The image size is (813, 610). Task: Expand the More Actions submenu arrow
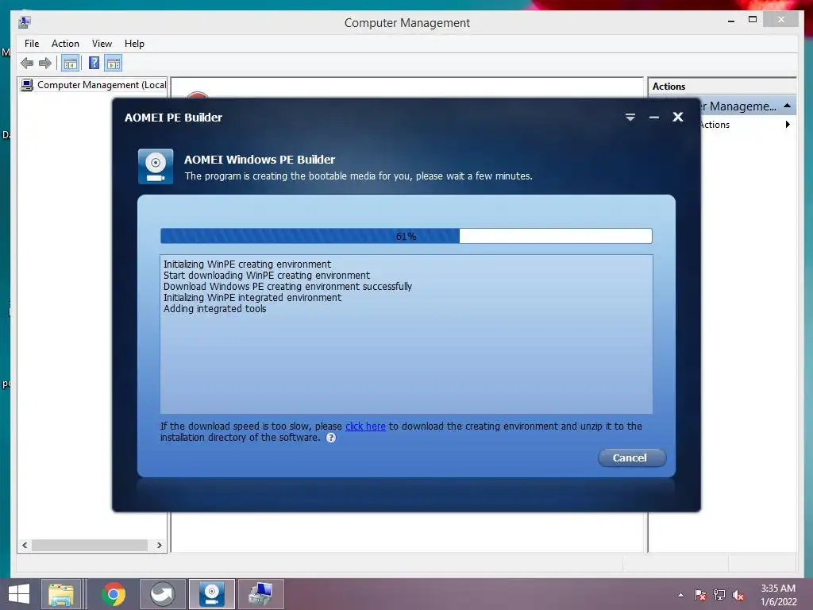788,125
